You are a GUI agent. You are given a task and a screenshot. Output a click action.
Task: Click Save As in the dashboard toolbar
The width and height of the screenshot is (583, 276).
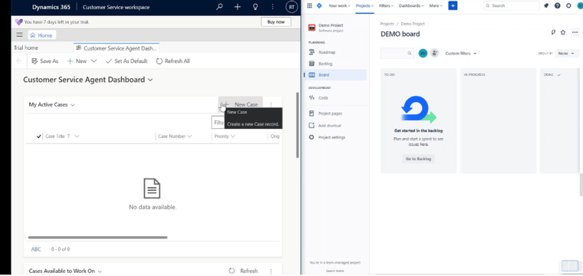(x=45, y=61)
